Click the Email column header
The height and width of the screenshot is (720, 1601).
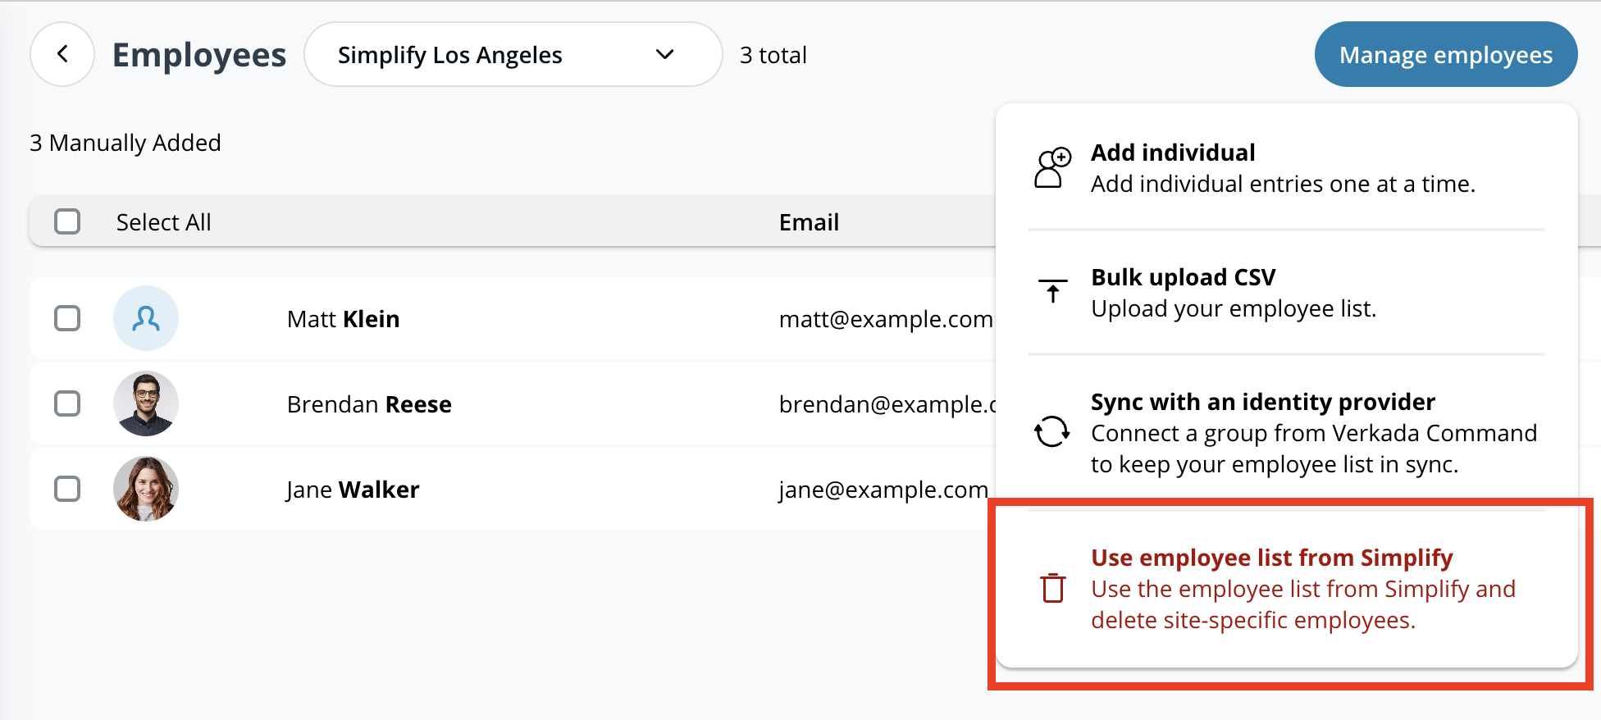[x=809, y=222]
